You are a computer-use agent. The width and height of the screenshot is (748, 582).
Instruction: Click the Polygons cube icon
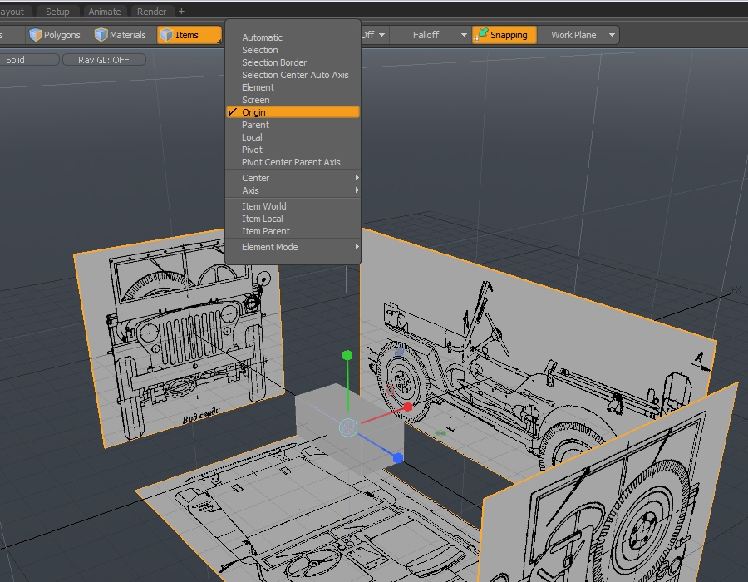[35, 35]
